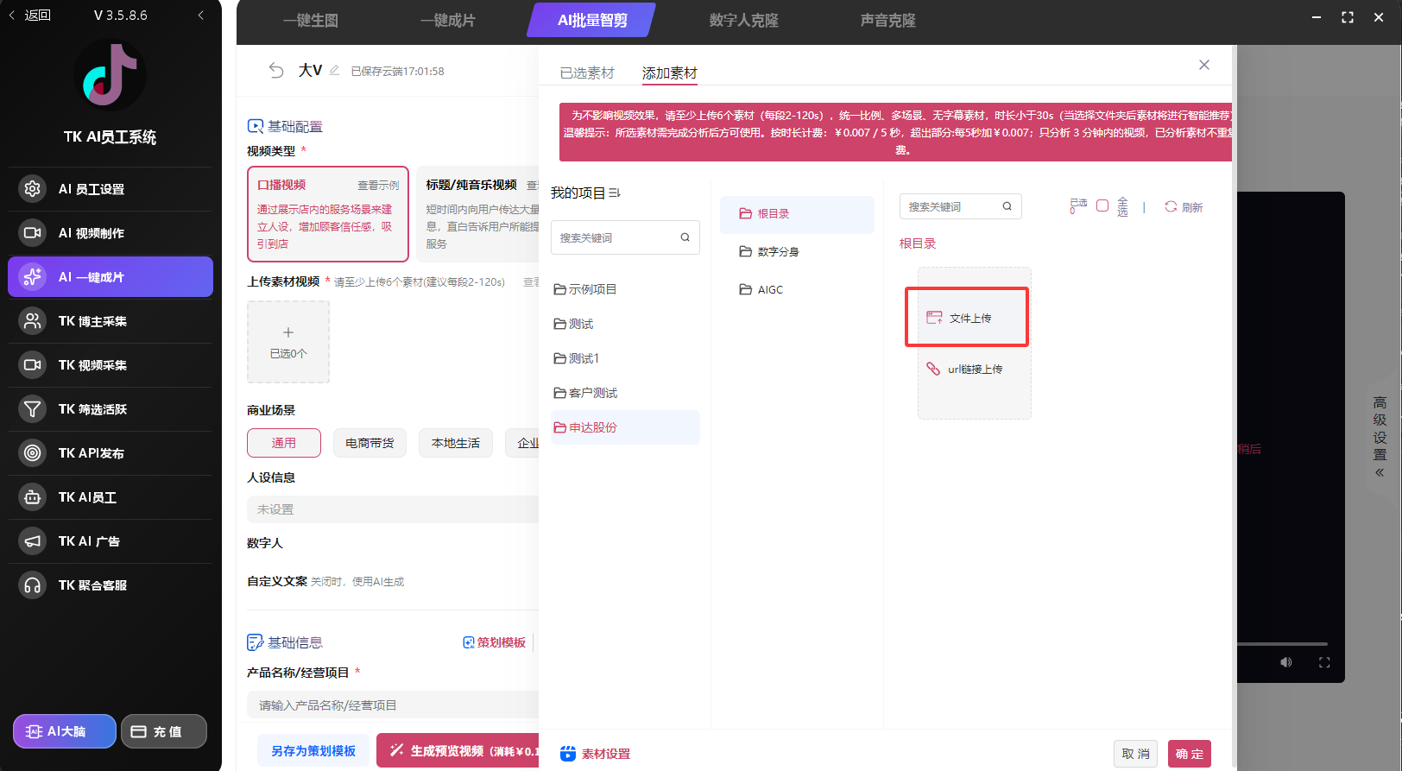The width and height of the screenshot is (1402, 771).
Task: Switch to 已选素材 tab
Action: tap(587, 73)
